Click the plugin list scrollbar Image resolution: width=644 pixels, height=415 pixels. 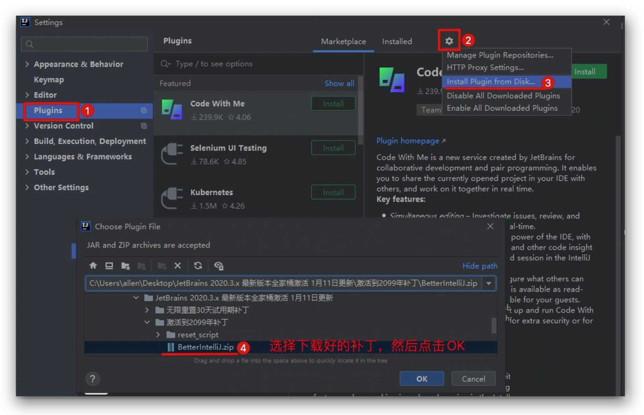click(x=360, y=111)
